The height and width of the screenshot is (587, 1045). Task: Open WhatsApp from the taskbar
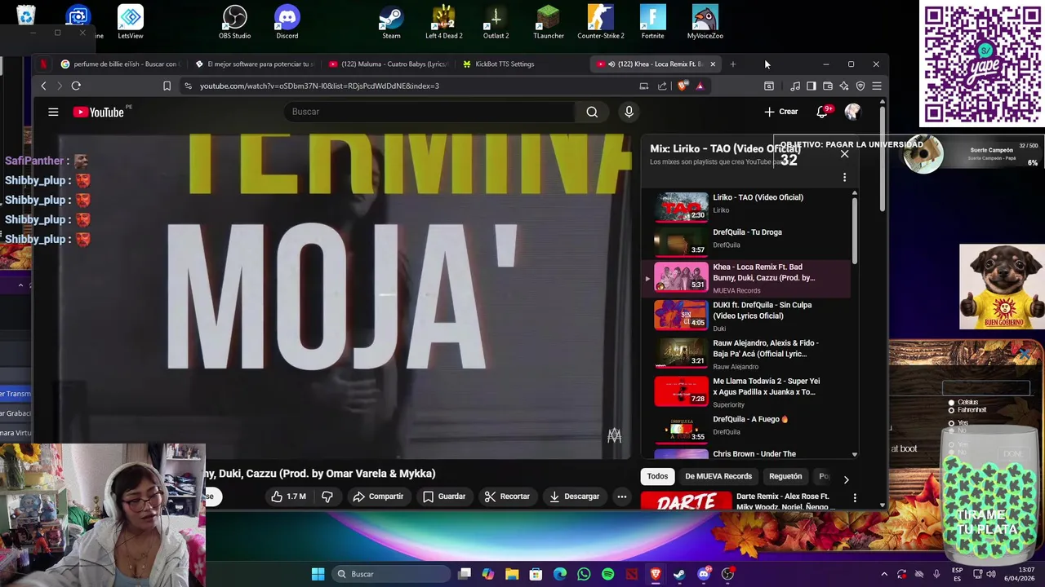pyautogui.click(x=584, y=574)
